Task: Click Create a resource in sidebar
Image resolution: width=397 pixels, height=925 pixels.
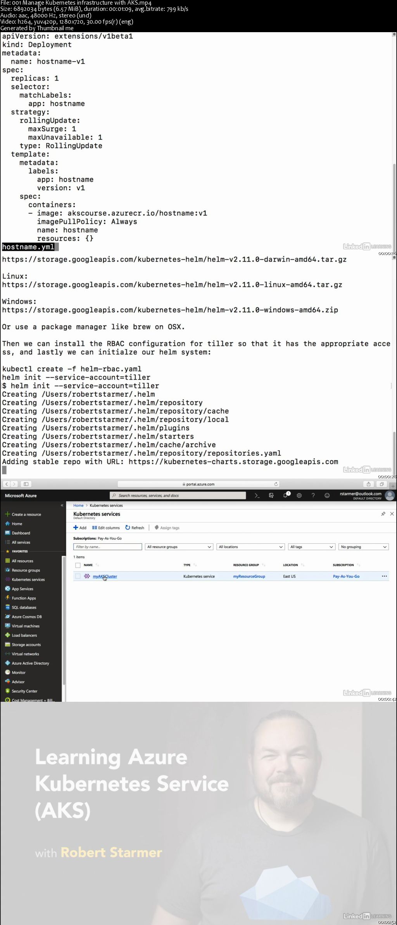Action: (x=26, y=514)
